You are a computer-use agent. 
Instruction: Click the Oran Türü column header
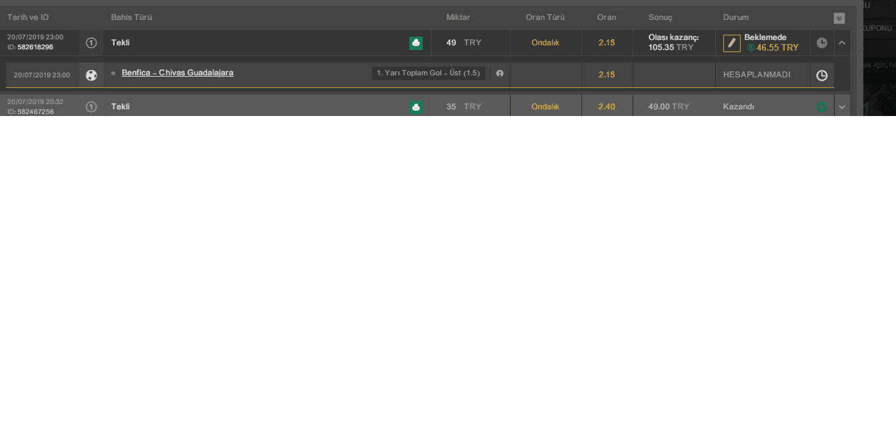coord(545,17)
